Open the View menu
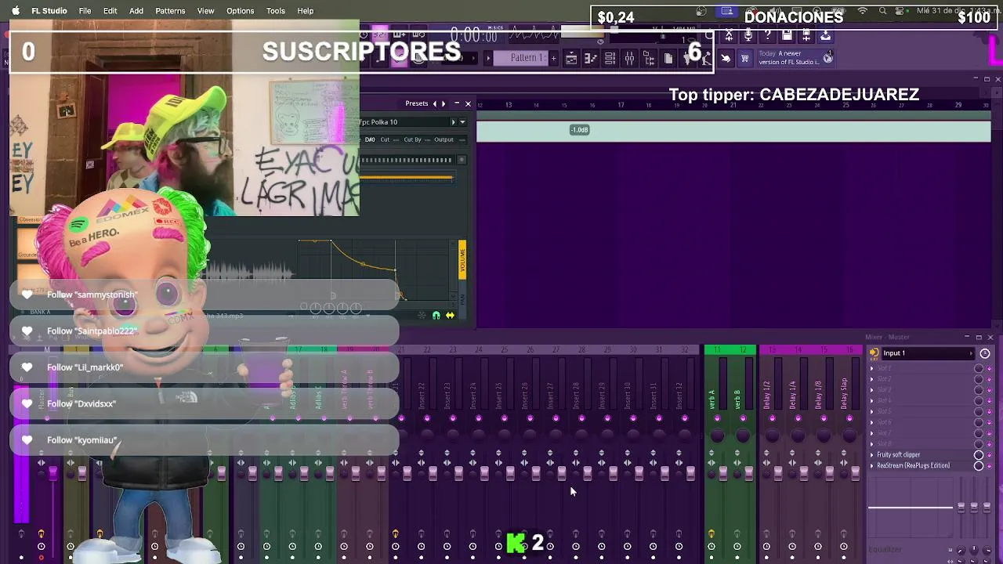Screen dimensions: 1003x564 (x=206, y=11)
